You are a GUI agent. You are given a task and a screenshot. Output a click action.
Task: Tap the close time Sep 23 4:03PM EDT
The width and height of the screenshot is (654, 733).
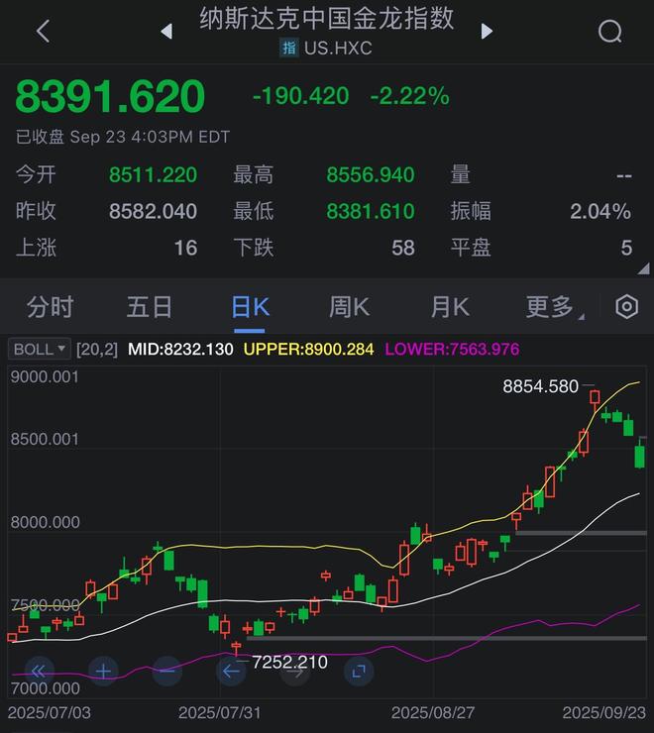pyautogui.click(x=150, y=137)
